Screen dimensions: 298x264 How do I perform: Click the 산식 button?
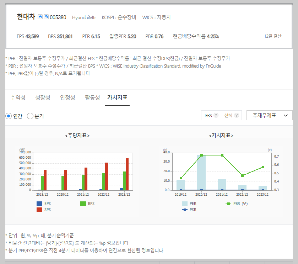tap(232, 115)
